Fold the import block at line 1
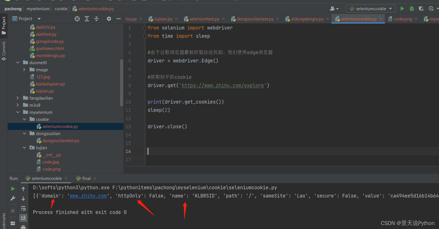The width and height of the screenshot is (439, 229). 145,28
